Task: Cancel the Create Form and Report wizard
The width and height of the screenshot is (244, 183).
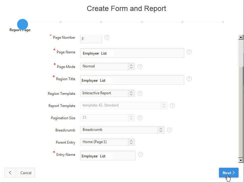Action: pos(26,173)
